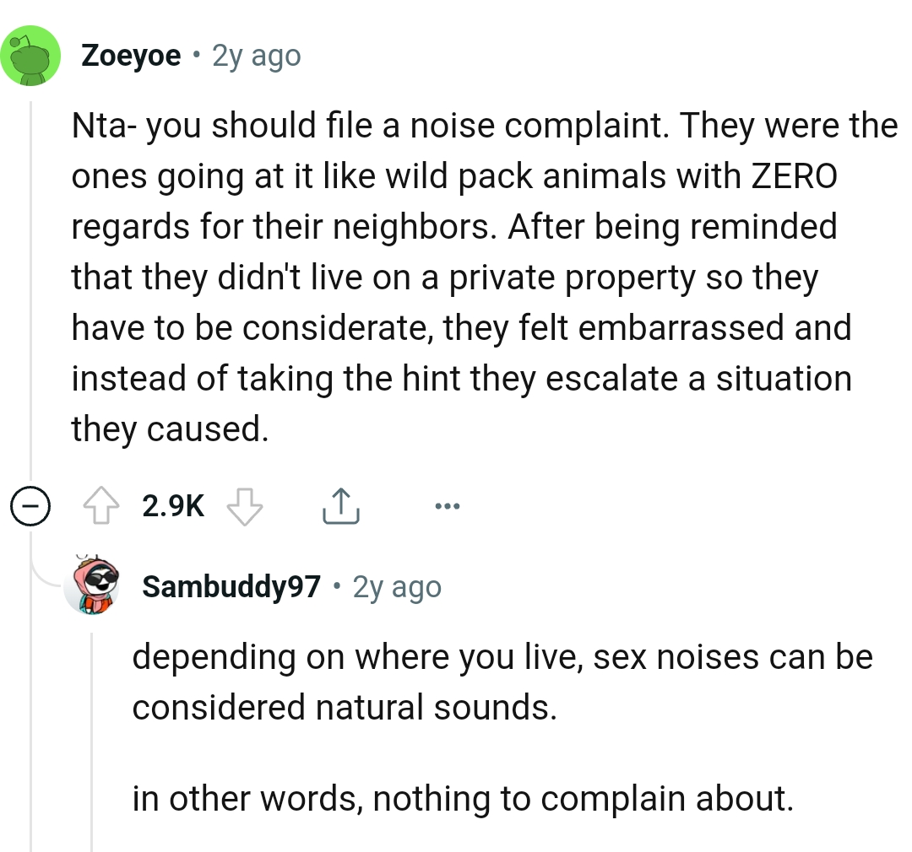Collapse the reply thread line under Sambuddy97
The image size is (912, 852).
coord(95,742)
